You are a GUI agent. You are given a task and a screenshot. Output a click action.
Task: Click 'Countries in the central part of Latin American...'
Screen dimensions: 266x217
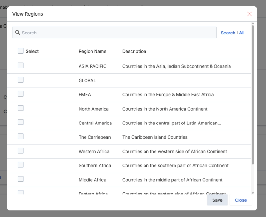(x=172, y=123)
